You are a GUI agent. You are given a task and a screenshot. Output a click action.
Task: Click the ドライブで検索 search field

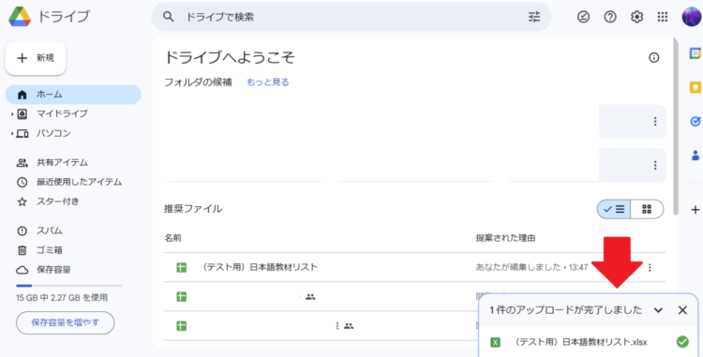351,17
